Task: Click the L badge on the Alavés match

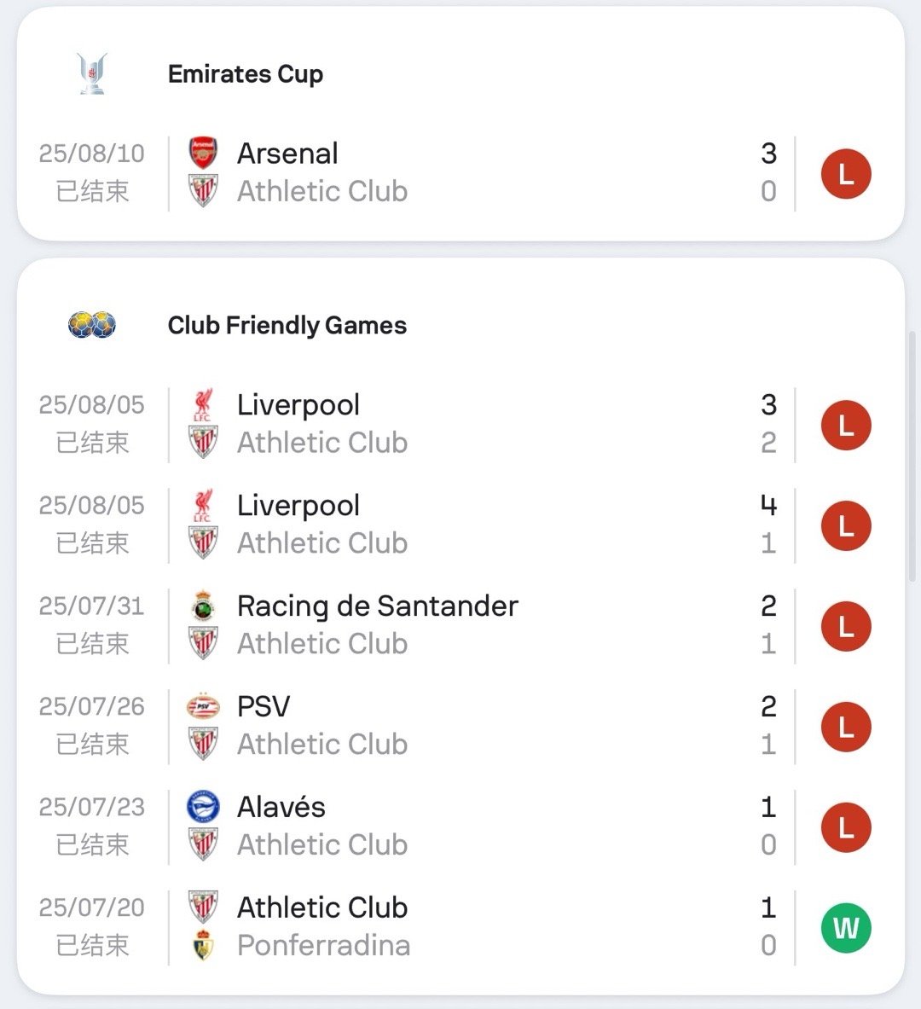Action: [x=846, y=826]
